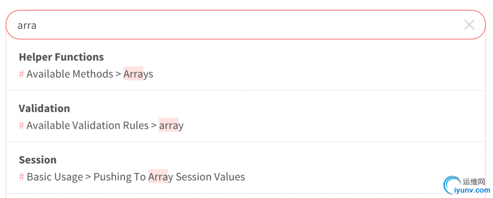The width and height of the screenshot is (493, 198).
Task: Open the Session result heading
Action: pos(38,160)
